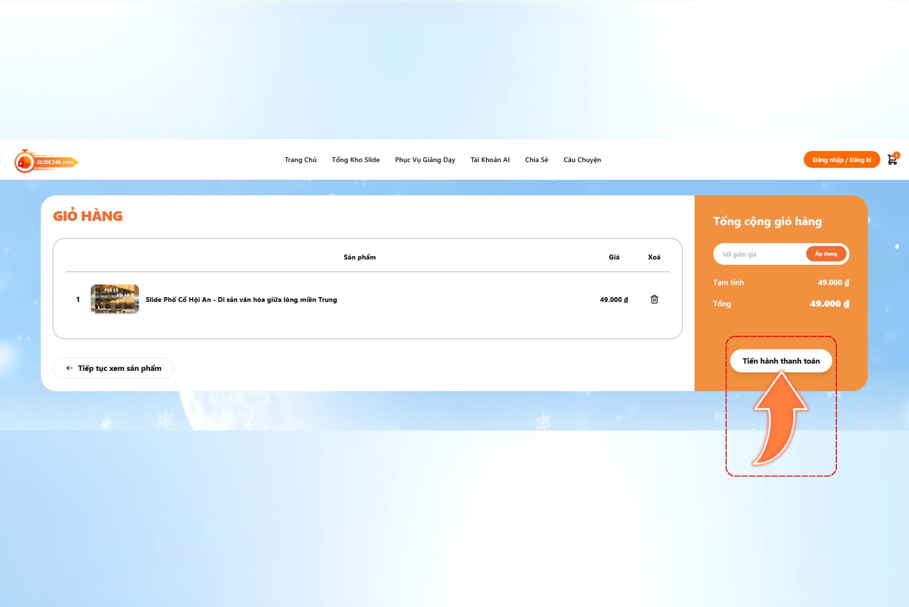
Task: Open Câu Chuyện menu item
Action: click(x=582, y=160)
